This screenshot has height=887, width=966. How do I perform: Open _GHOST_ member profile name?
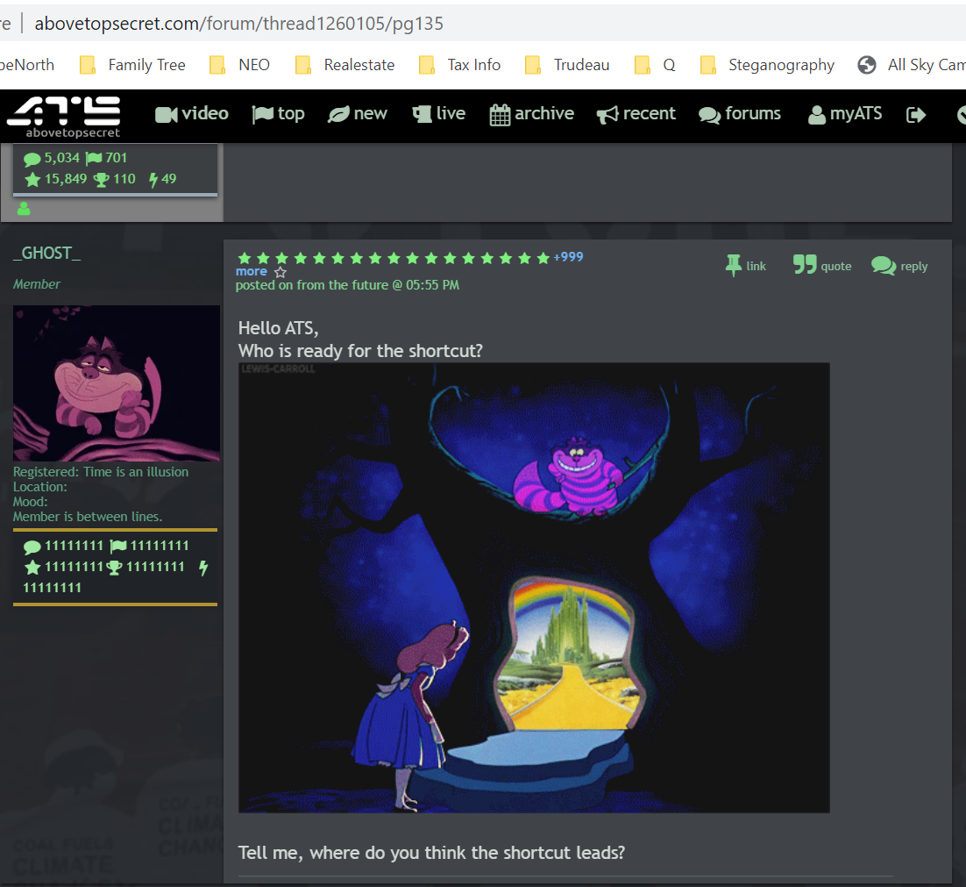pyautogui.click(x=46, y=254)
